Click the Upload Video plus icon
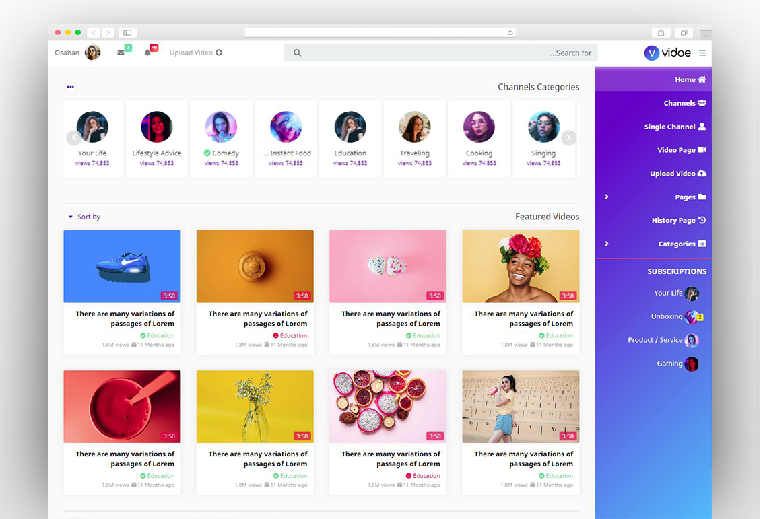The height and width of the screenshot is (519, 761). point(219,53)
